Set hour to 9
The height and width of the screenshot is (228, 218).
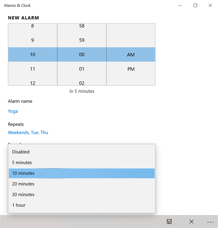32,40
